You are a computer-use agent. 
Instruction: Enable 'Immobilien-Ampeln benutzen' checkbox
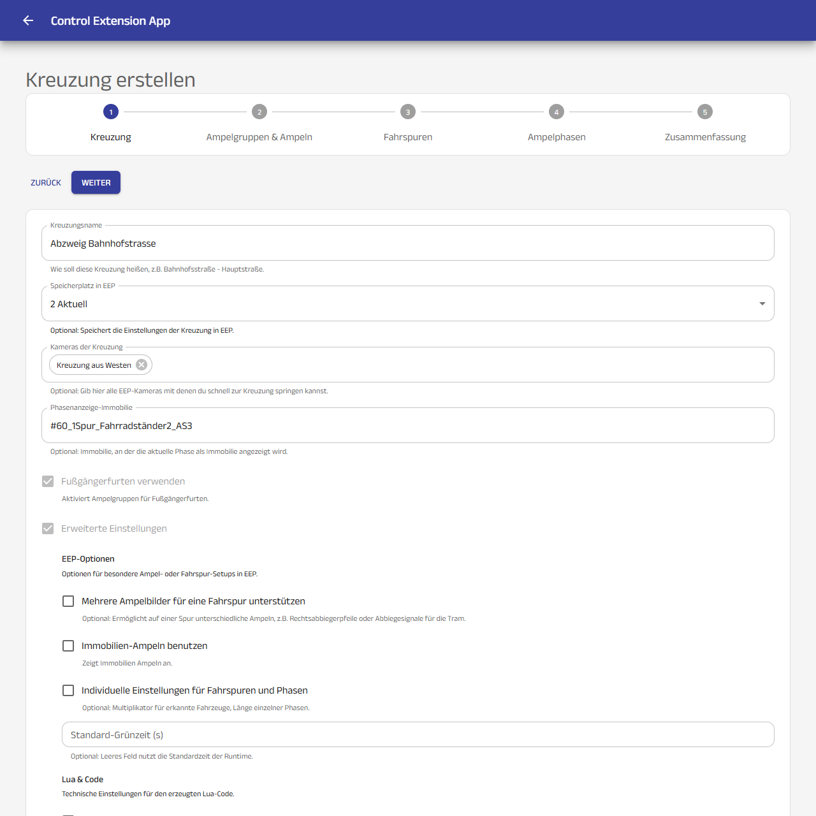point(68,646)
